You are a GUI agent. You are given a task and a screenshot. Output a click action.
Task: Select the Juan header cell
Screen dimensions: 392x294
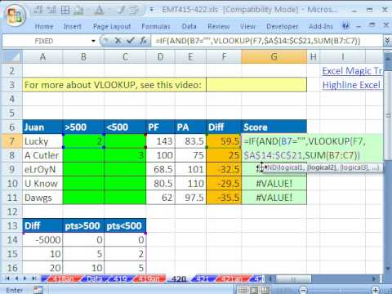coord(42,127)
